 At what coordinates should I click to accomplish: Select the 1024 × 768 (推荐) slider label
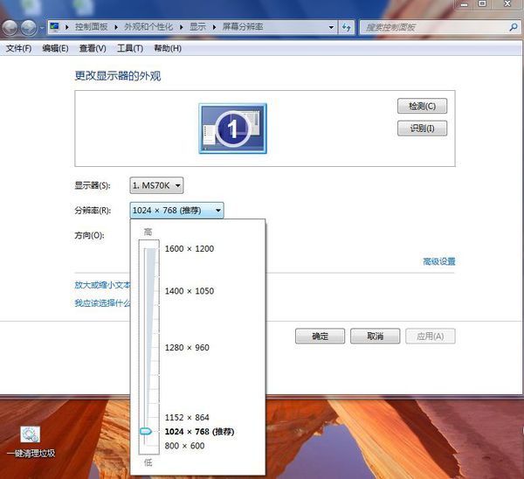[x=199, y=432]
